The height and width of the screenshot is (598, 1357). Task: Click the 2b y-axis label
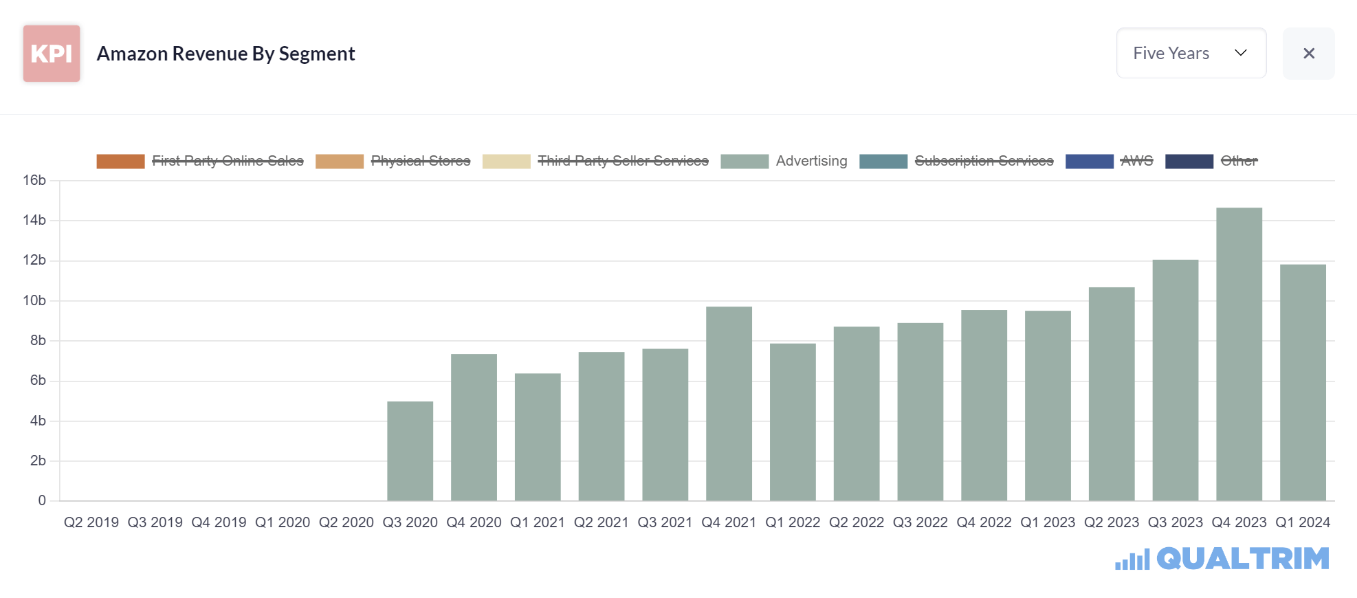(38, 461)
